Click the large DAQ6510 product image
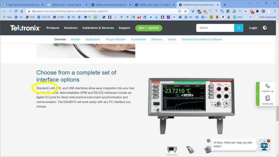Image resolution: width=279 pixels, height=157 pixels. pos(191,106)
